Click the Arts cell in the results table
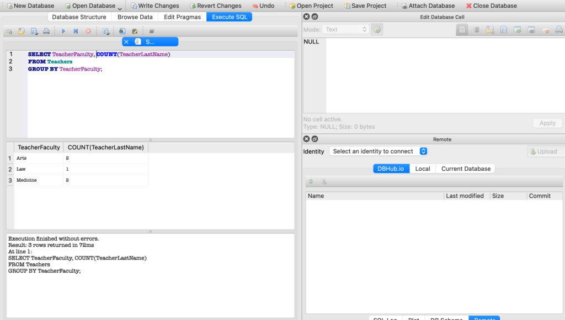 coord(39,158)
